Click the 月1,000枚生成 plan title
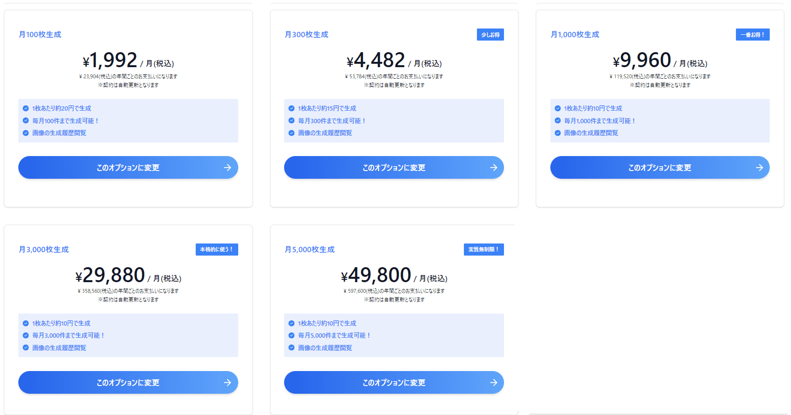The height and width of the screenshot is (415, 791). (575, 35)
